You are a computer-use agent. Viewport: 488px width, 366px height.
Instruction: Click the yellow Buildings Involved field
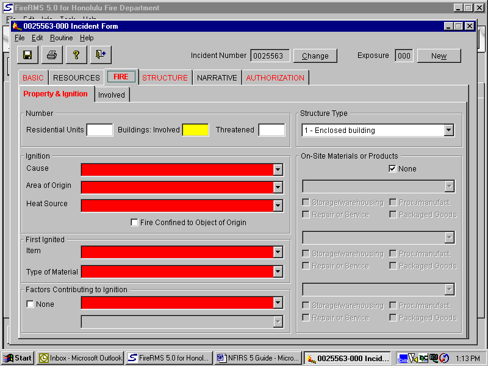(x=195, y=130)
